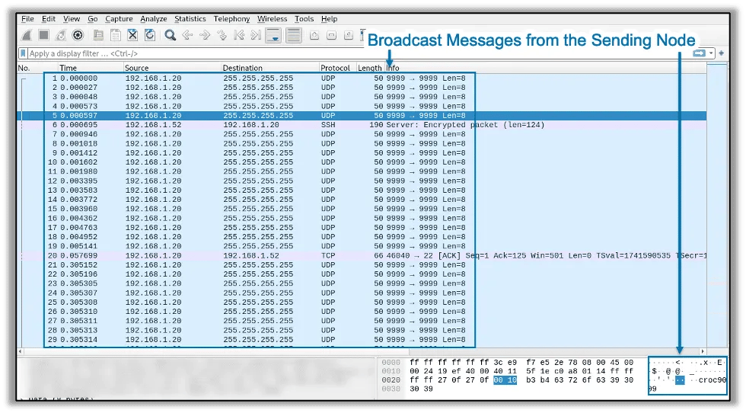746x413 pixels.
Task: Open the File menu
Action: pos(27,18)
